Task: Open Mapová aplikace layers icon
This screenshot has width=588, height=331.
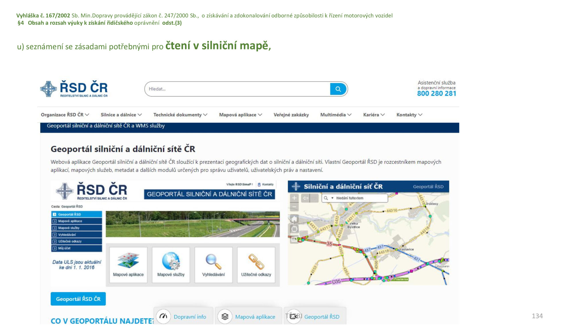Action: coord(225,316)
